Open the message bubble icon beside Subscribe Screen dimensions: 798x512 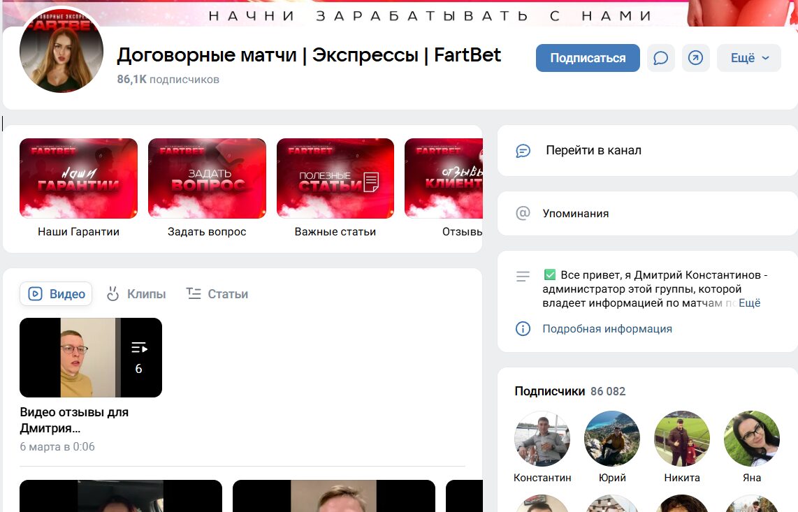pos(660,58)
